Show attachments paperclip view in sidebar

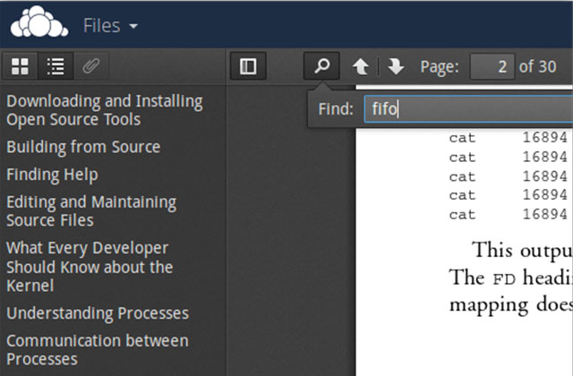point(90,66)
